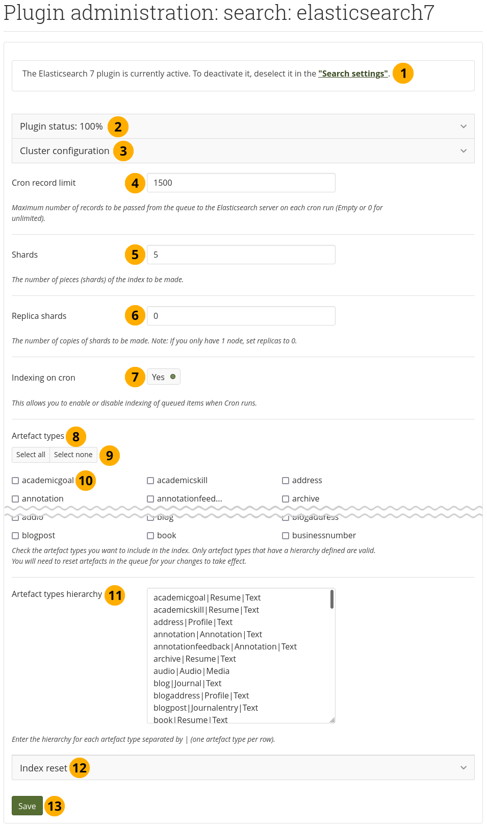Viewport: 487px width, 825px height.
Task: Save the plugin settings
Action: [27, 806]
